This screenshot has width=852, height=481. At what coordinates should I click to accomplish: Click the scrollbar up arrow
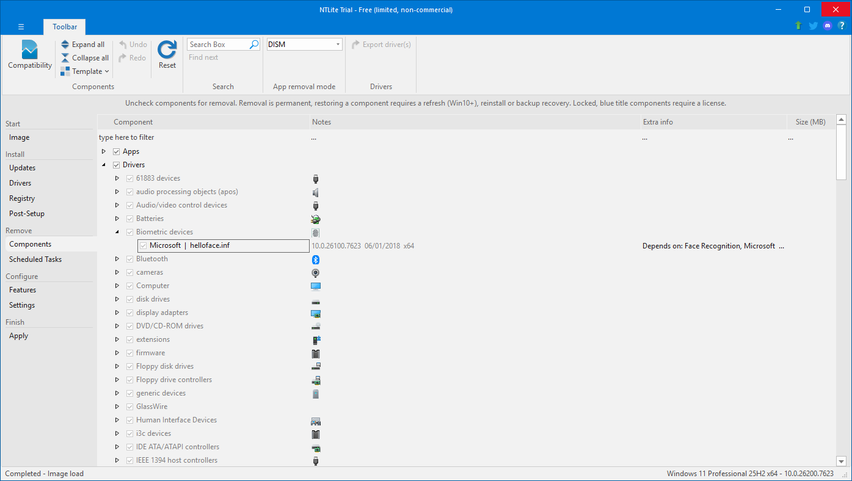841,120
